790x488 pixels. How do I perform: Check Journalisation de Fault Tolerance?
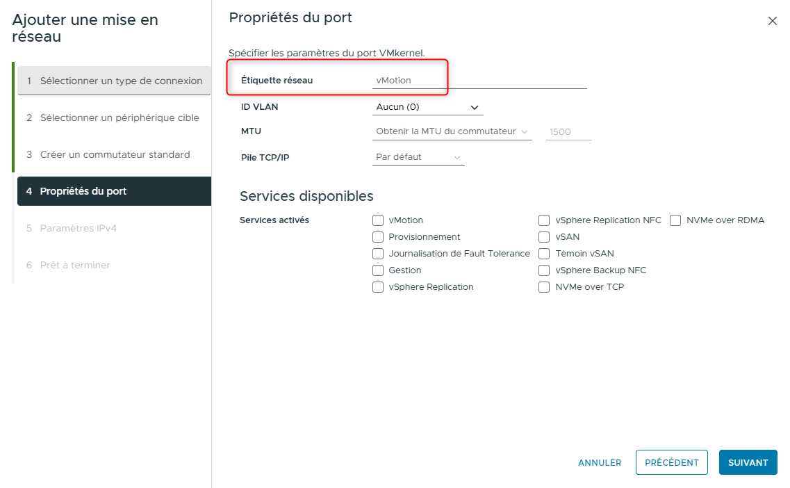point(378,253)
